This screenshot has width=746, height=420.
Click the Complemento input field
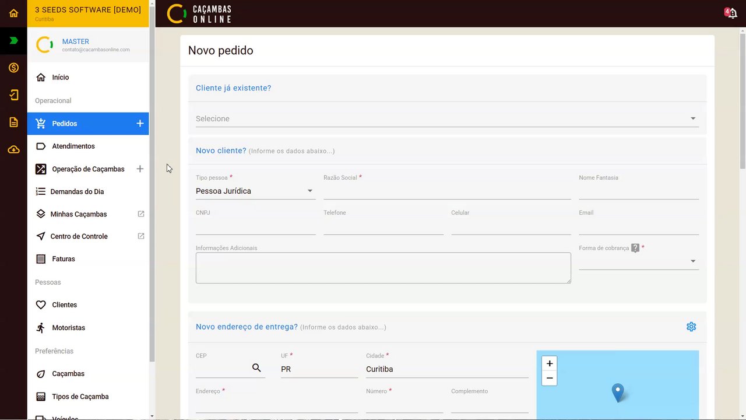pos(490,405)
